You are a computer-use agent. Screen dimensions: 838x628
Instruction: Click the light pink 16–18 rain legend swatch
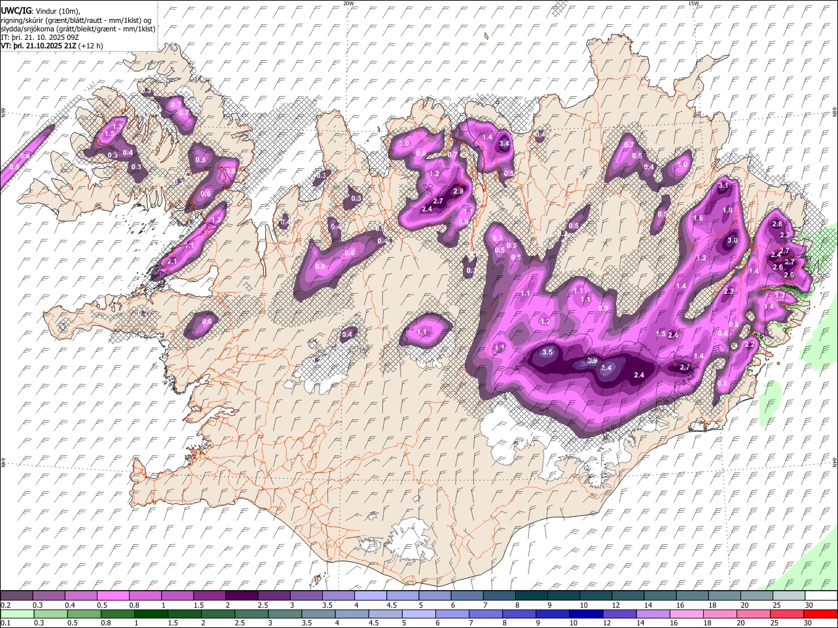[687, 614]
